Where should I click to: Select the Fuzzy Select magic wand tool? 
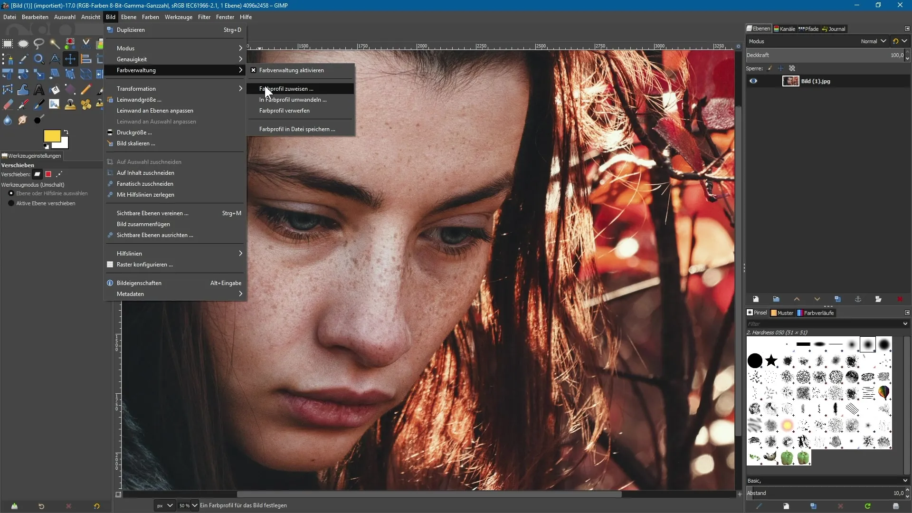point(55,44)
